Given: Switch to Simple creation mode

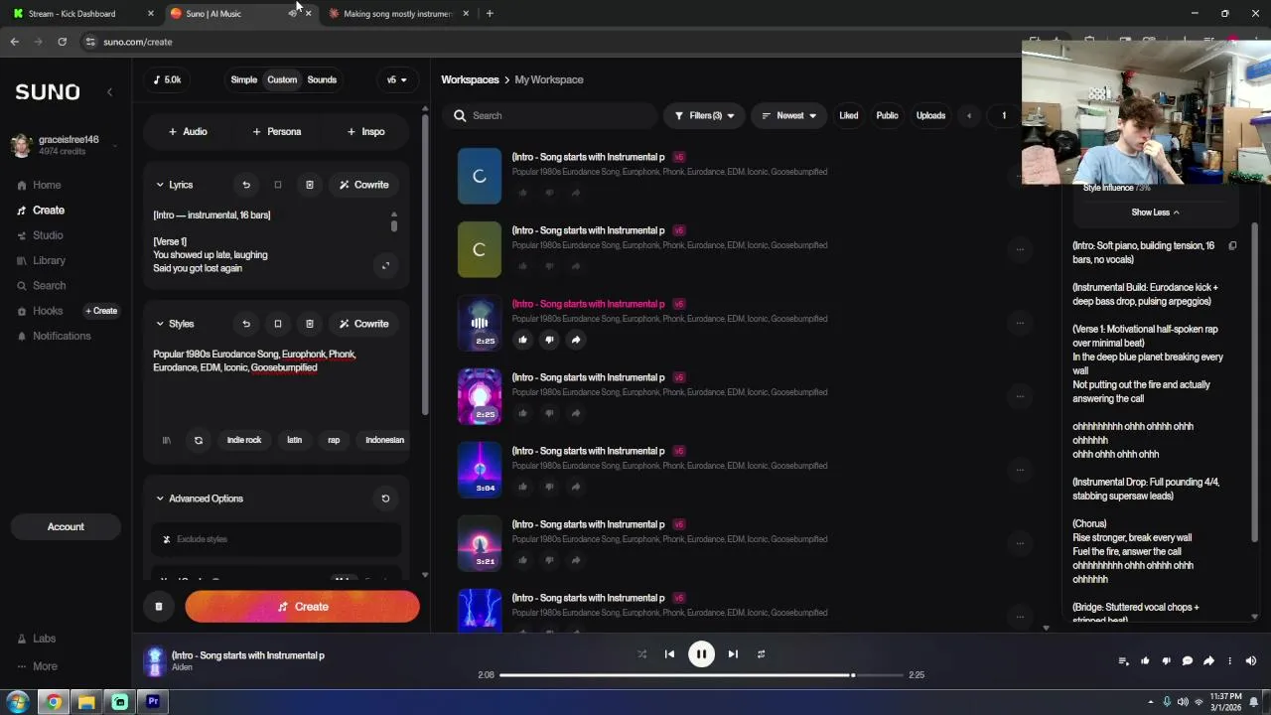Looking at the screenshot, I should 243,79.
